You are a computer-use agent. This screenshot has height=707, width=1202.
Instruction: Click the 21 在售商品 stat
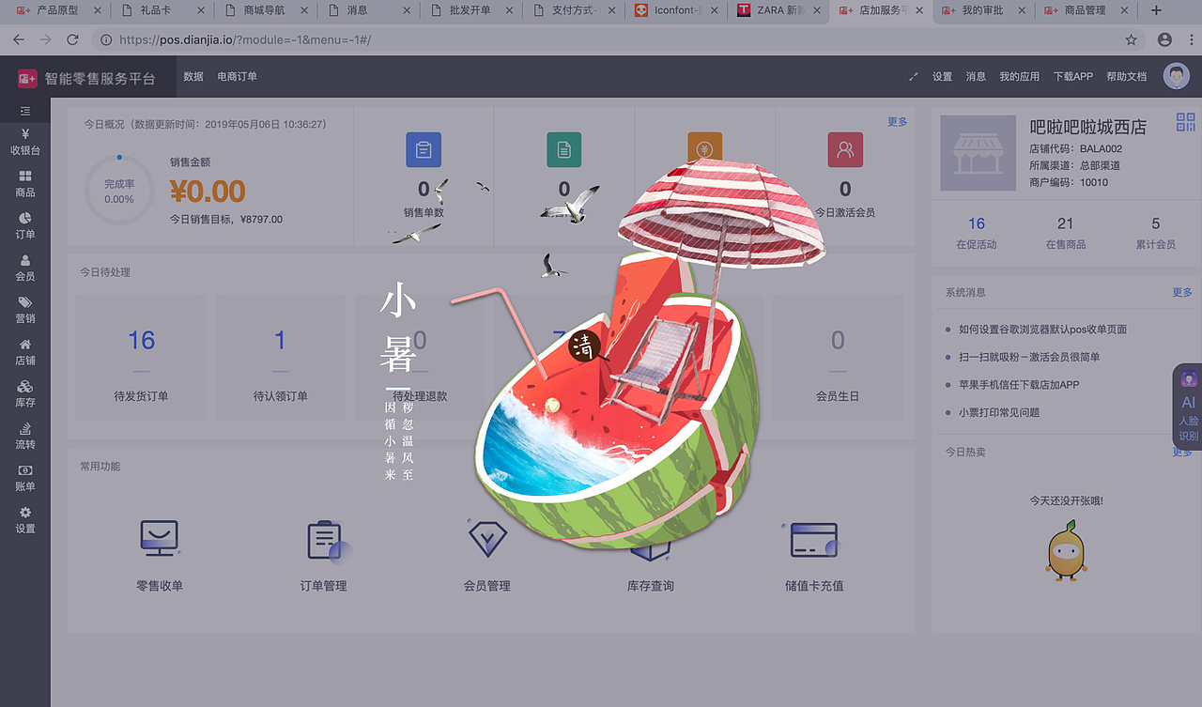[1066, 233]
